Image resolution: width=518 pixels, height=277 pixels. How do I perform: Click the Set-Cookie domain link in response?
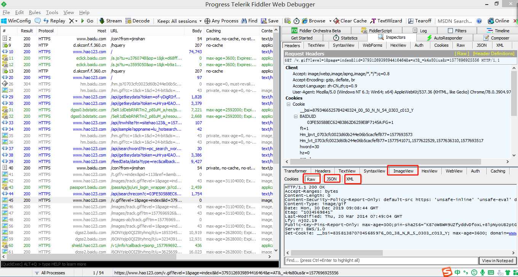click(513, 233)
